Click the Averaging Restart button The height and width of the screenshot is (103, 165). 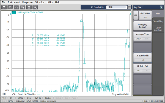pos(142,26)
